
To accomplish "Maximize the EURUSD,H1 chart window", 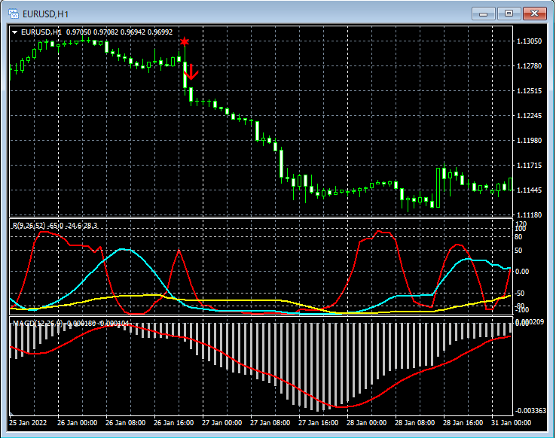I will point(510,13).
